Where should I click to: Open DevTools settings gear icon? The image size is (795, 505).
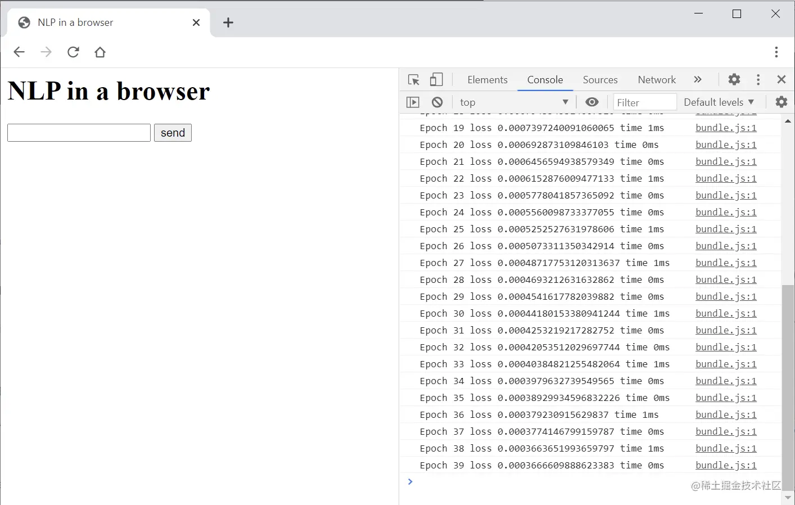click(x=734, y=79)
